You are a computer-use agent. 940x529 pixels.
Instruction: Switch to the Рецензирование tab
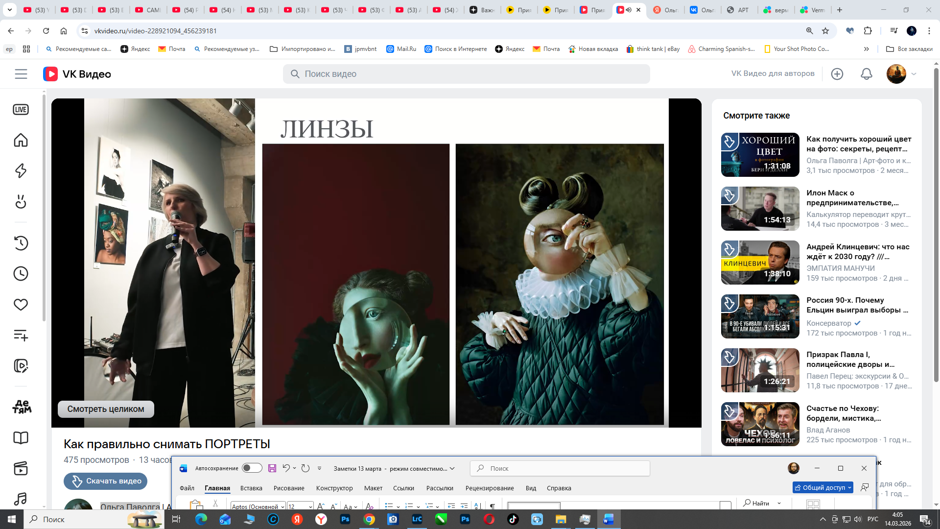(489, 488)
